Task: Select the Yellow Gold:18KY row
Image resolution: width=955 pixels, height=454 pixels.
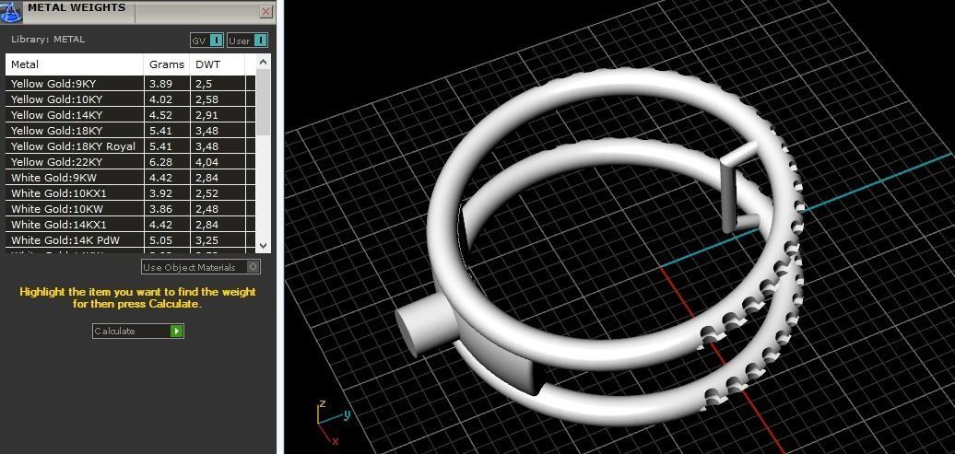Action: (130, 130)
